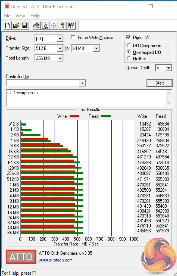177x276 pixels.
Task: Enable Force Write Access checkbox
Action: [73, 37]
